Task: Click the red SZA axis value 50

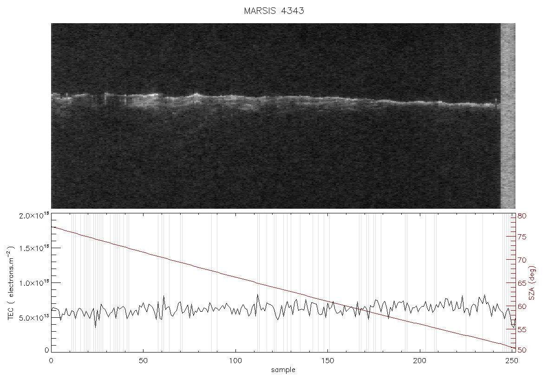Action: pyautogui.click(x=522, y=350)
